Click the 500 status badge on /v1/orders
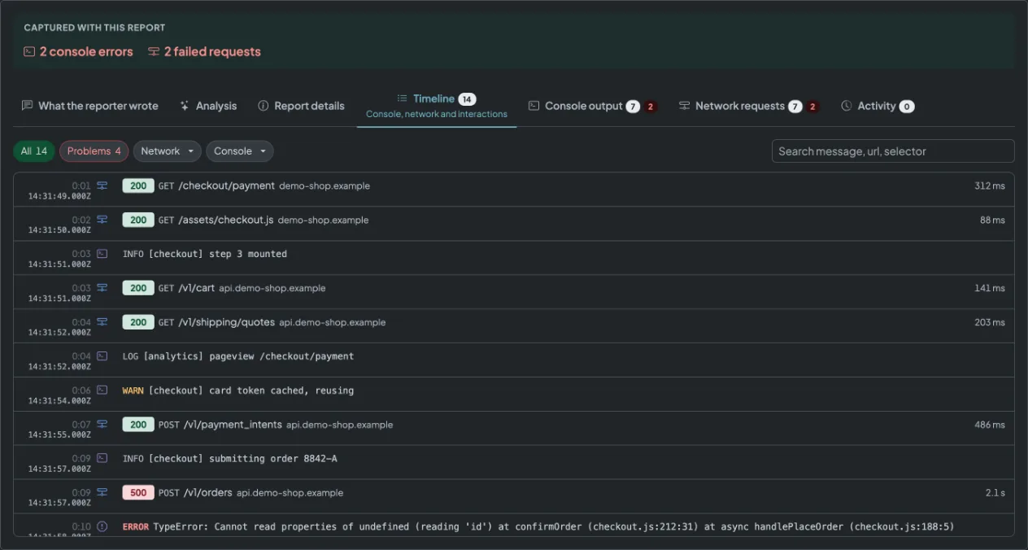The height and width of the screenshot is (550, 1028). click(138, 493)
